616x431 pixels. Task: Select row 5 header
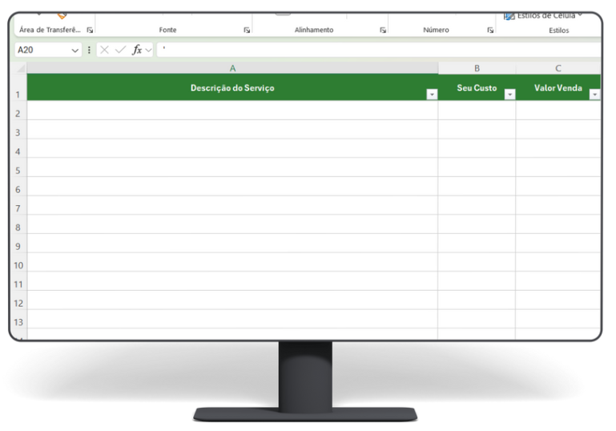(x=18, y=171)
